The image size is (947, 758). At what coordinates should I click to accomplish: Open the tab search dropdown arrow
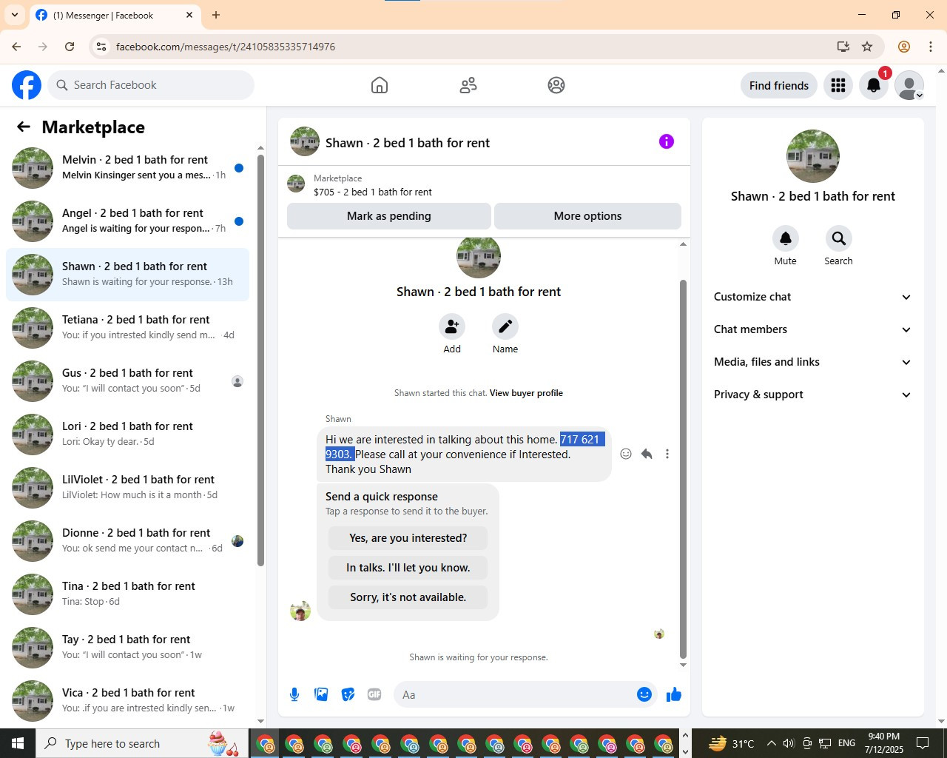(x=15, y=15)
